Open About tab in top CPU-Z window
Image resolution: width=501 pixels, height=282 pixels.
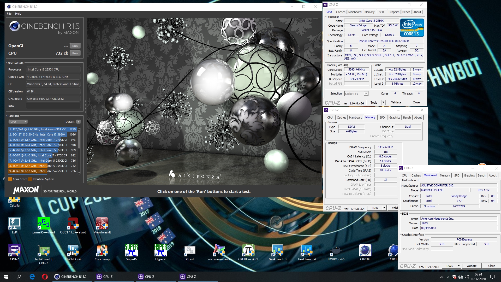(417, 12)
